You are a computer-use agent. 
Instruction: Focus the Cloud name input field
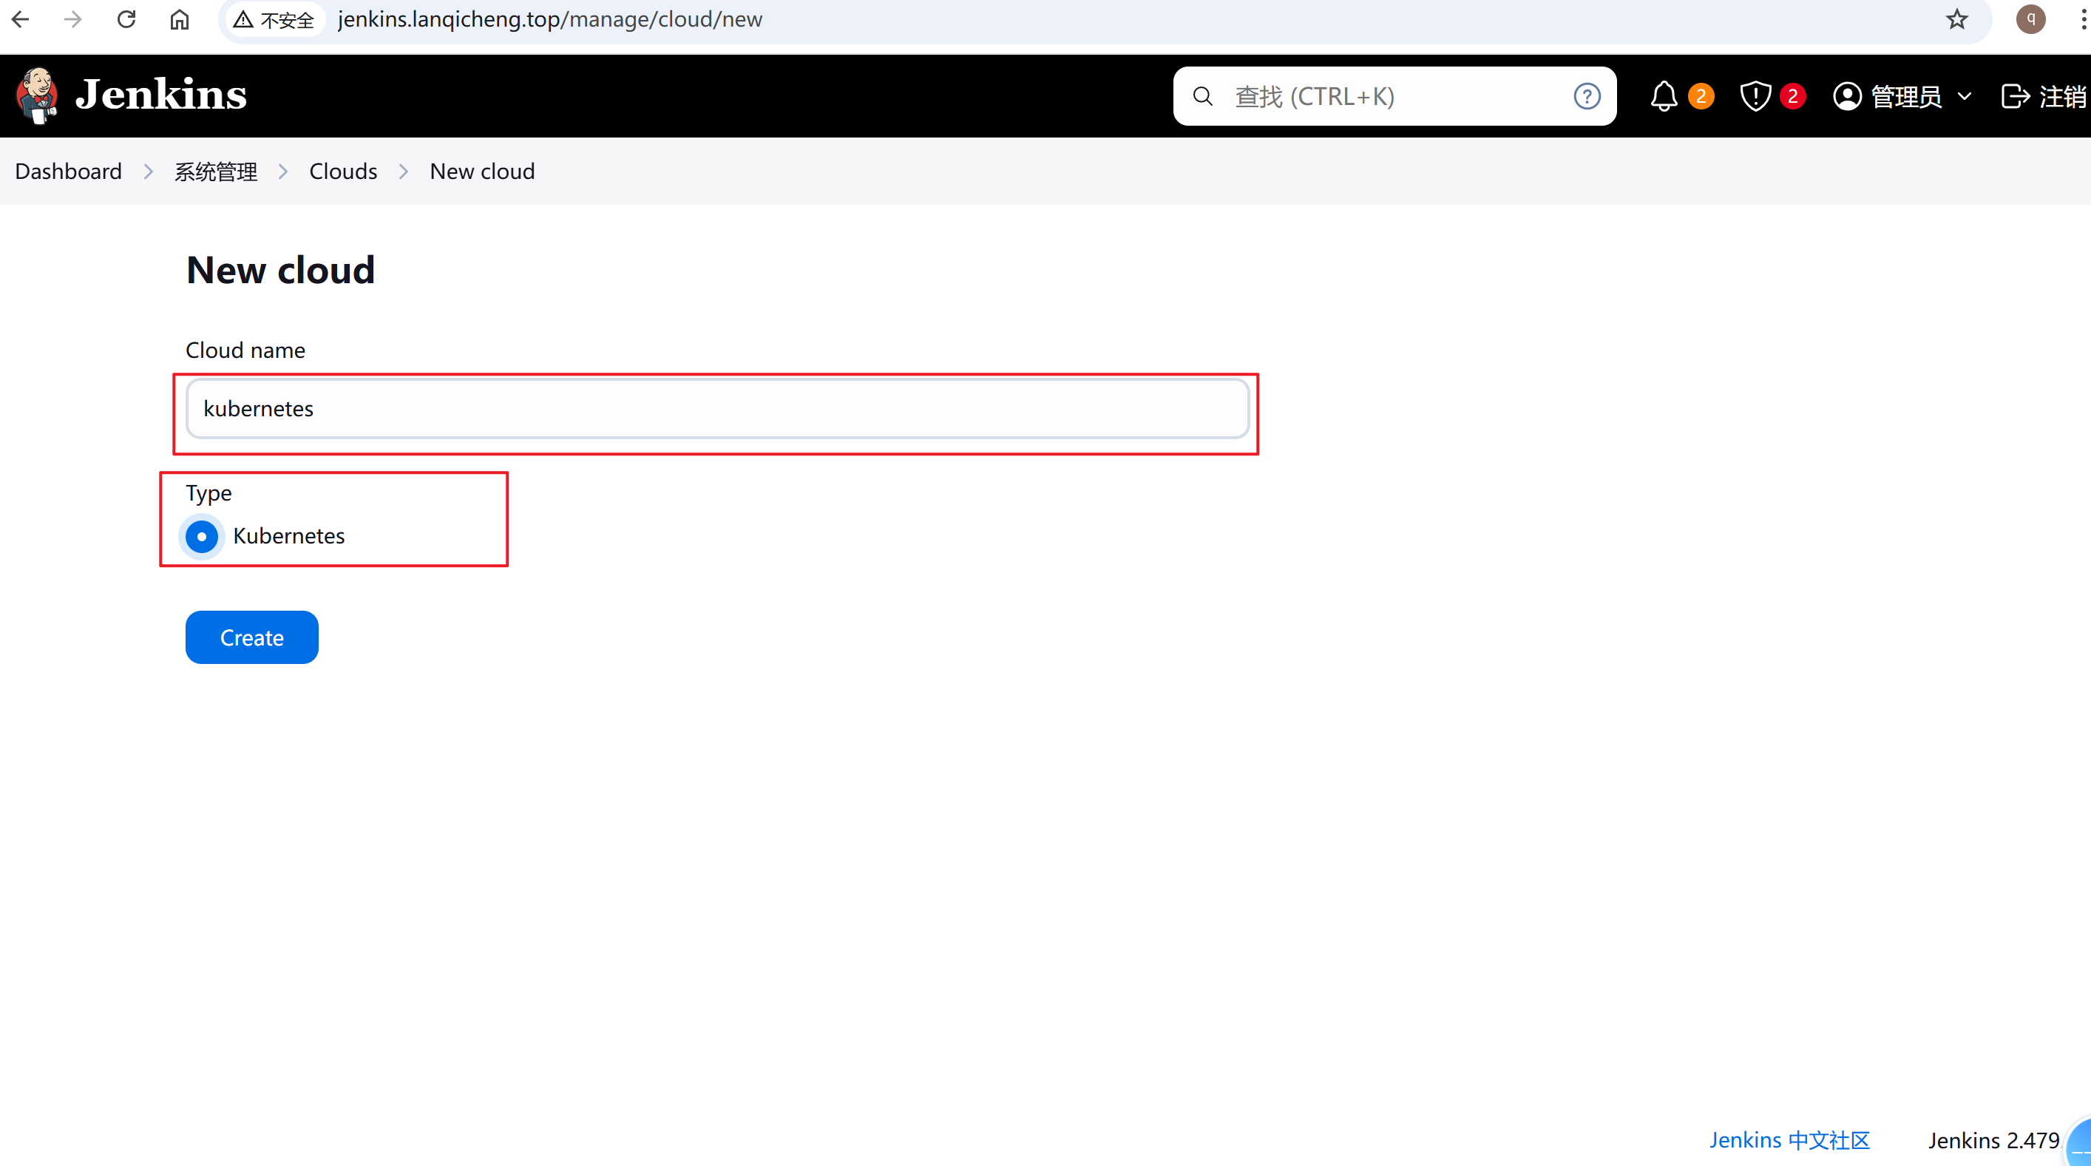click(716, 408)
